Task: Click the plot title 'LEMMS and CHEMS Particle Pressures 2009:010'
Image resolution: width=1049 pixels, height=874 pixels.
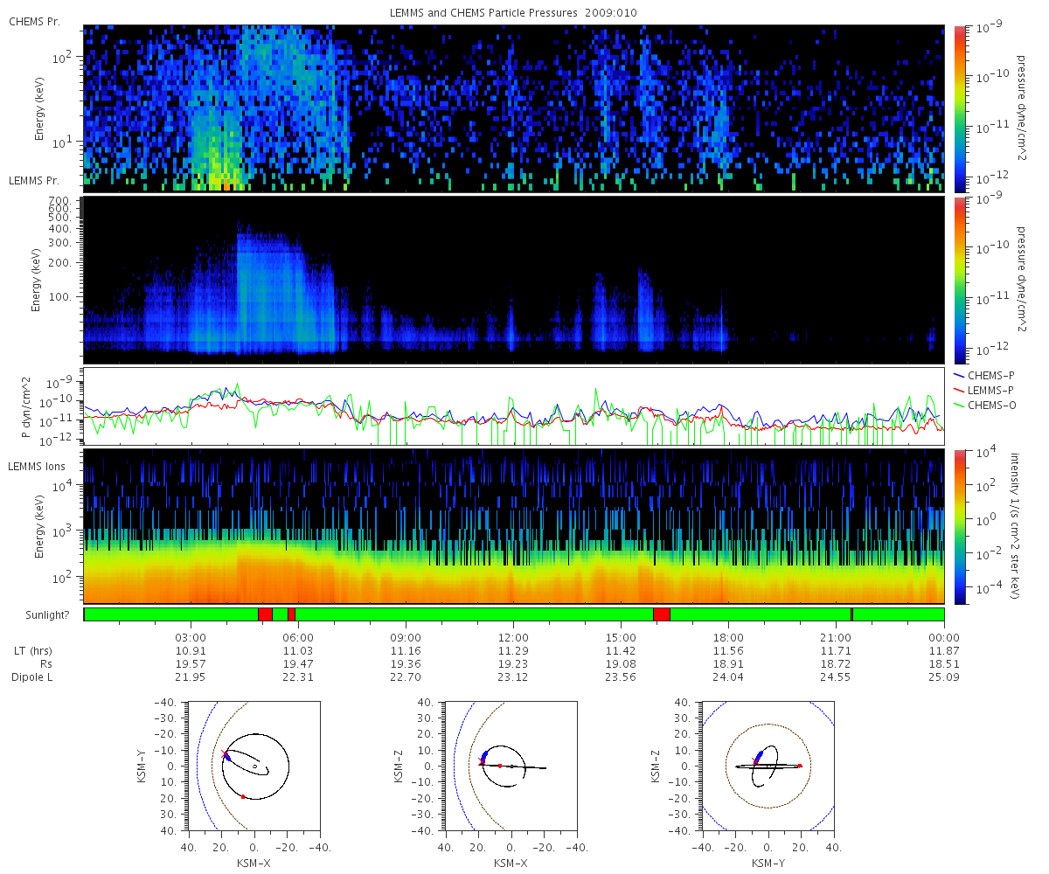Action: pyautogui.click(x=514, y=13)
